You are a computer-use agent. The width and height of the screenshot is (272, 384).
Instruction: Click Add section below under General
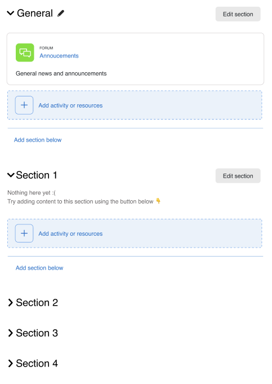pos(38,140)
